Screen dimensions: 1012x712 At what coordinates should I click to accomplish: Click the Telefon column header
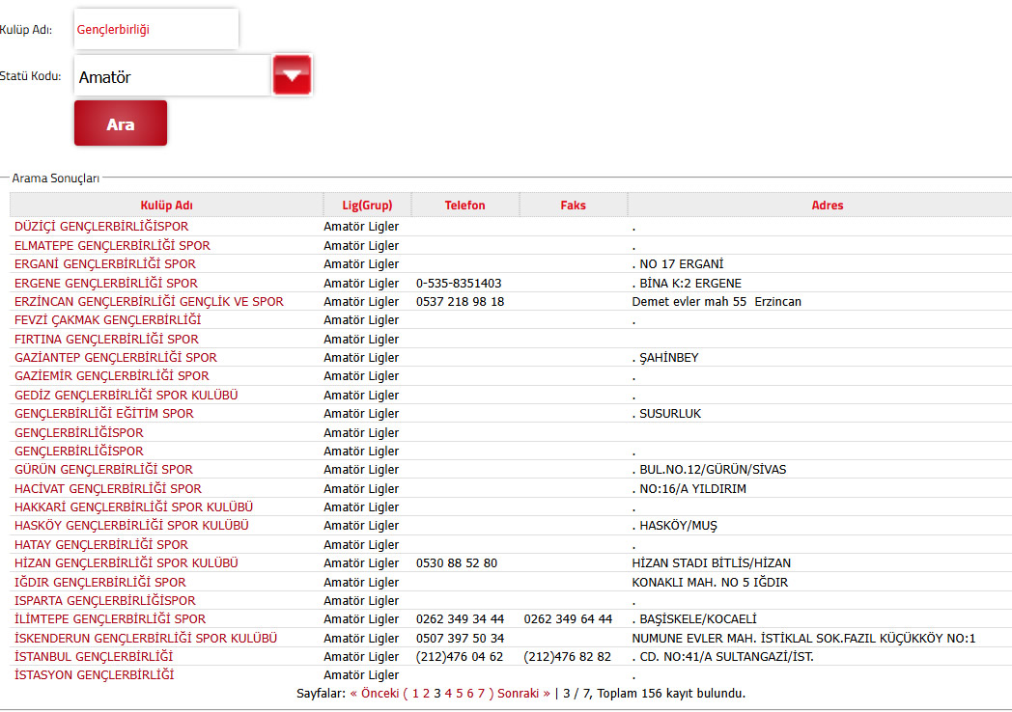coord(464,205)
